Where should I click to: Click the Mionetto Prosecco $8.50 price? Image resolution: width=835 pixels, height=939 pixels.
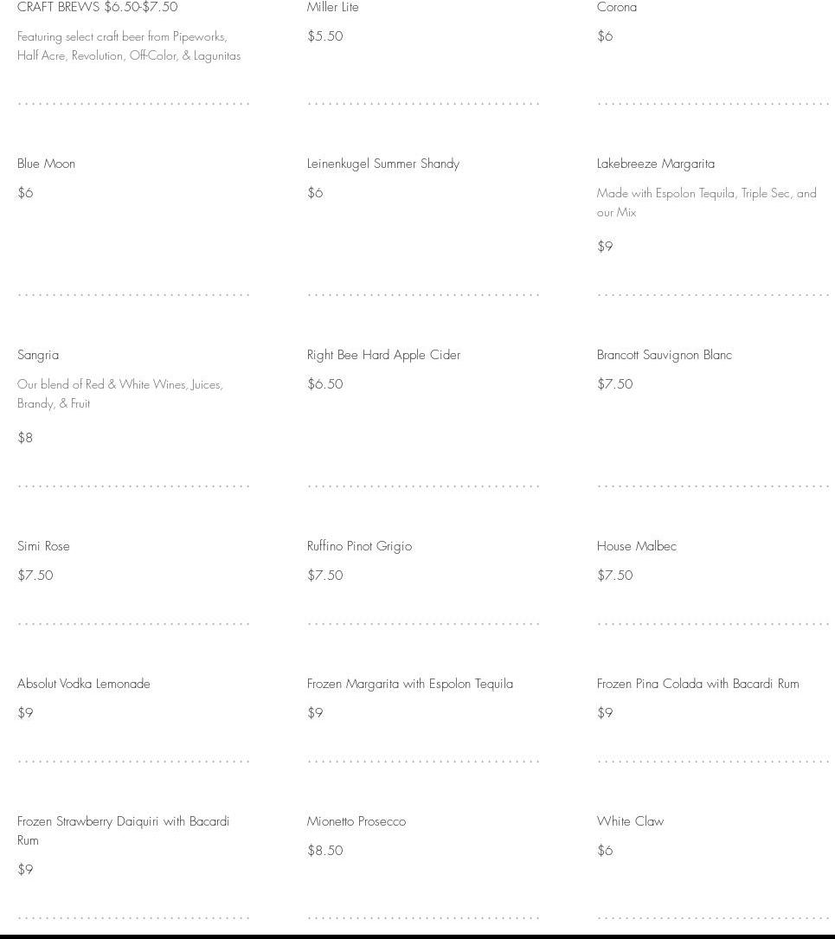click(325, 851)
